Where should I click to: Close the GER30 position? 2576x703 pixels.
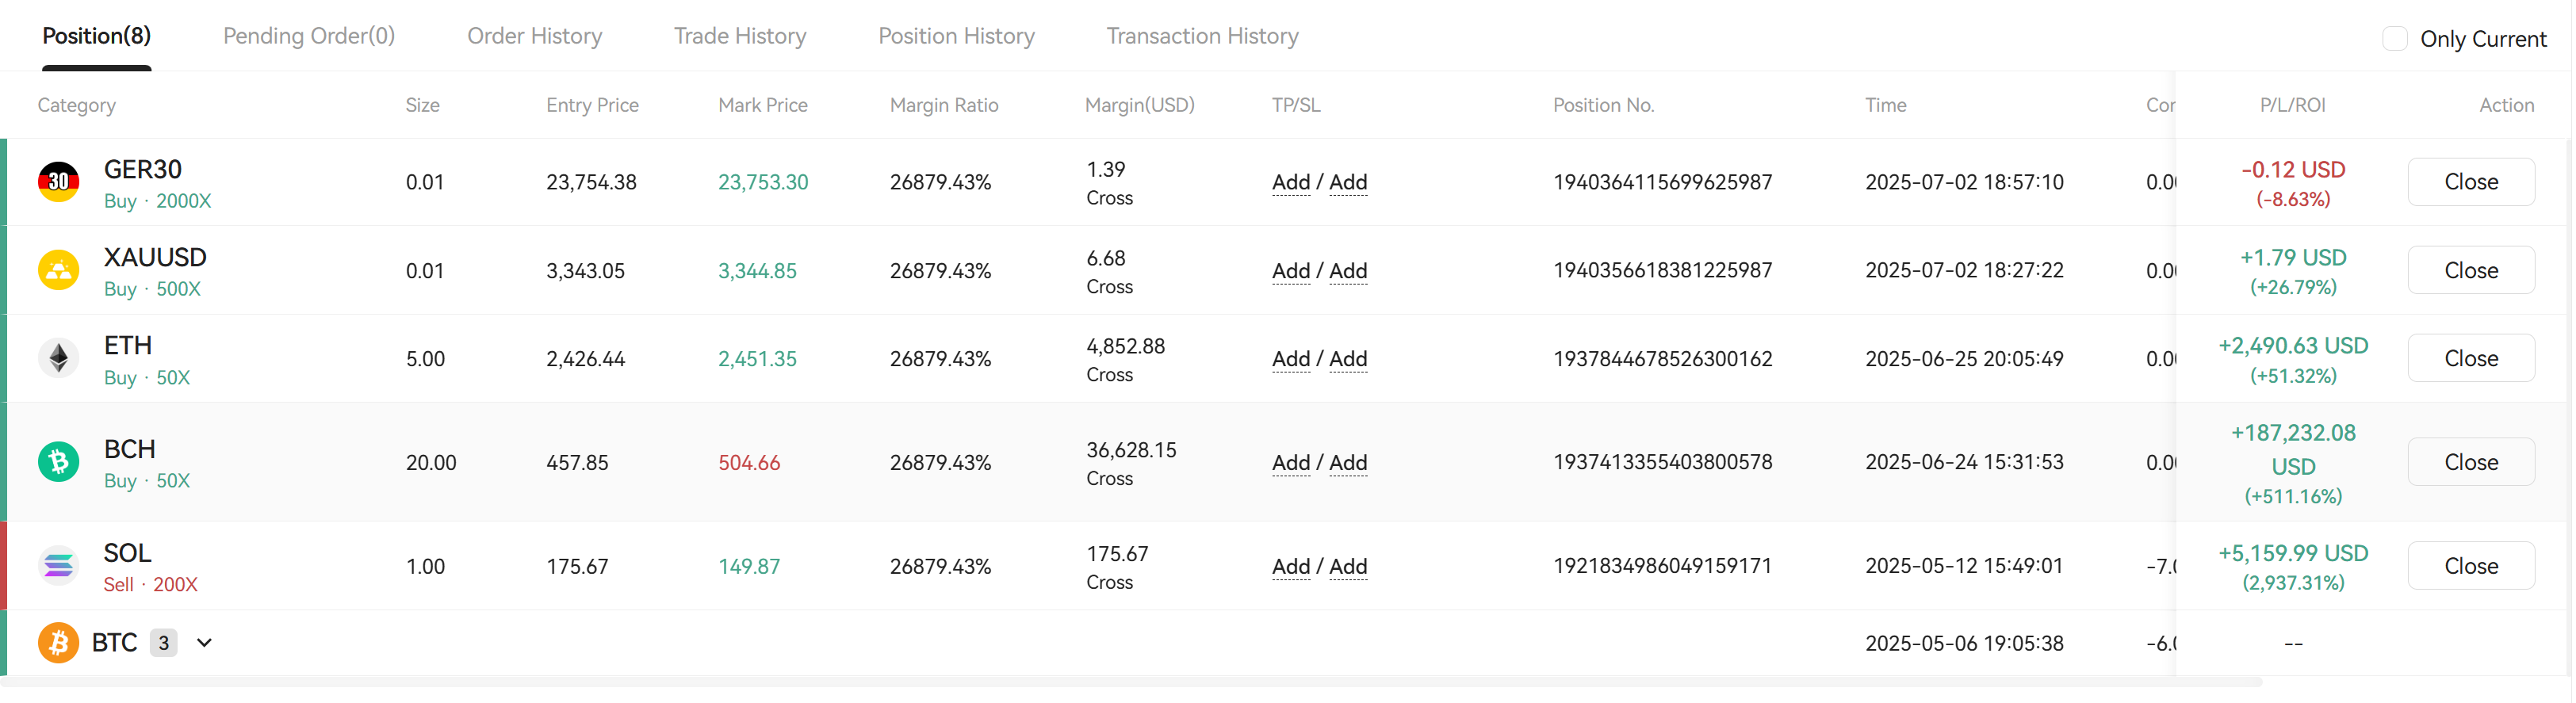(x=2470, y=182)
